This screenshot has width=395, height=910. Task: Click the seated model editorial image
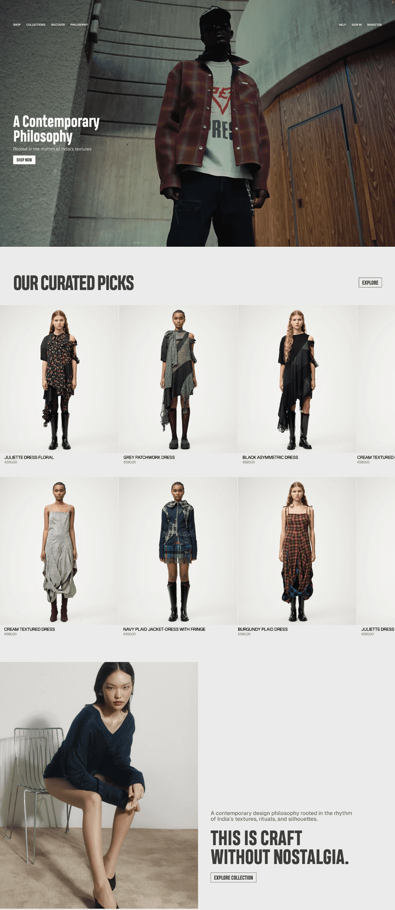[x=99, y=785]
